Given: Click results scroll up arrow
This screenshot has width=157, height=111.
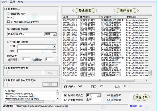Looking at the screenshot, I should 150,17.
